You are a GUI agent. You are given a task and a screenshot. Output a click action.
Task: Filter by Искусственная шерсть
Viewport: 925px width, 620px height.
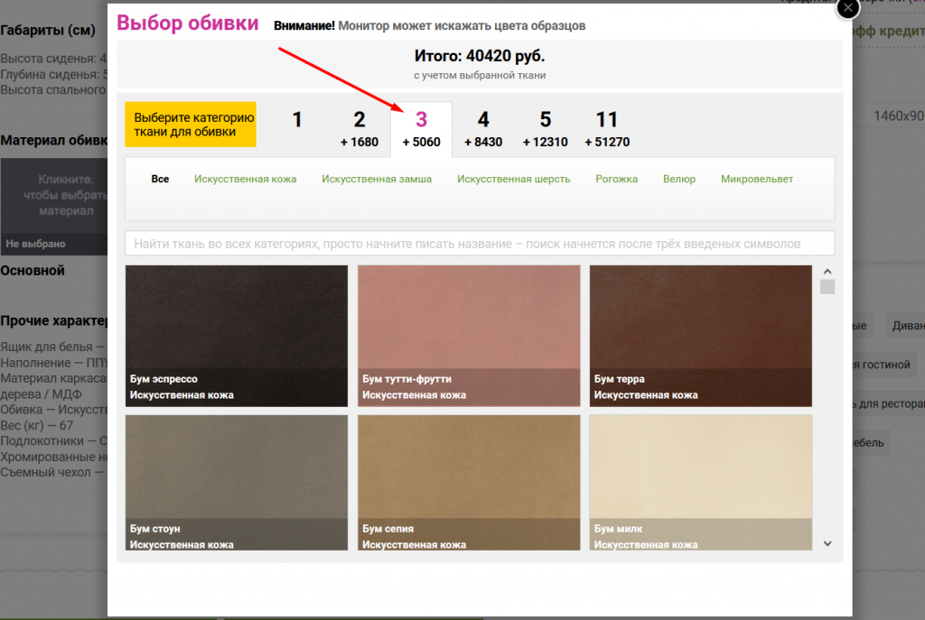[x=513, y=180]
